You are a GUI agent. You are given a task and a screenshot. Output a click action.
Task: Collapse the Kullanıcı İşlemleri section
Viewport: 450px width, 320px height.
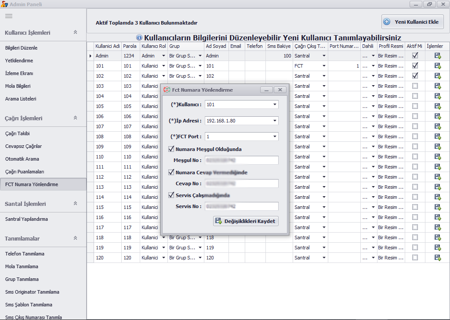(75, 32)
